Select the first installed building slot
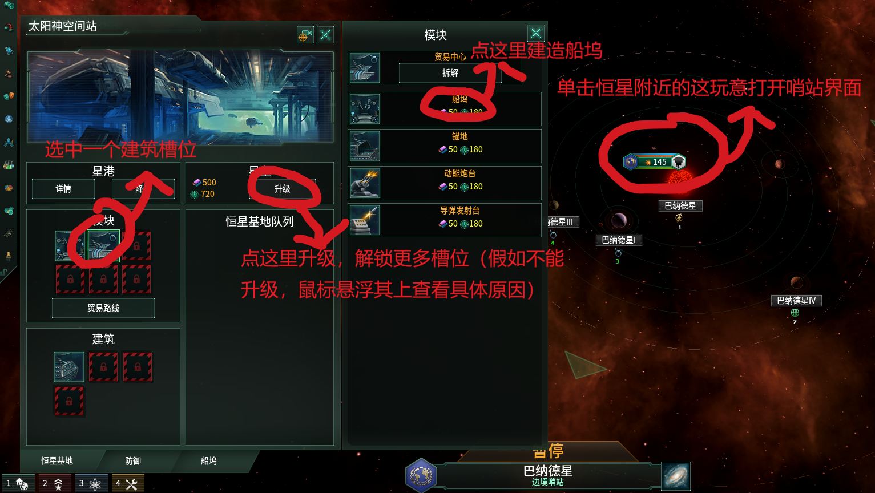 pyautogui.click(x=69, y=366)
